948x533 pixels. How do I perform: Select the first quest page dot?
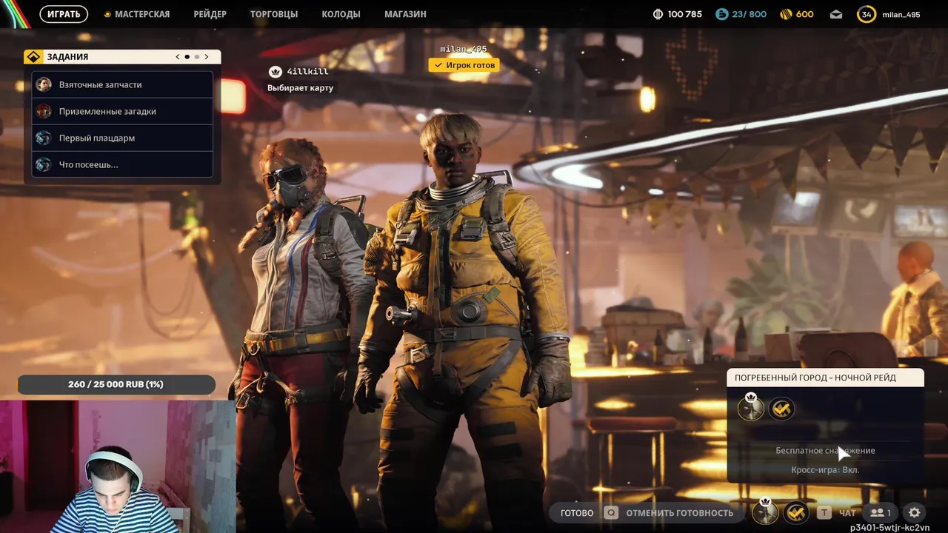click(187, 57)
